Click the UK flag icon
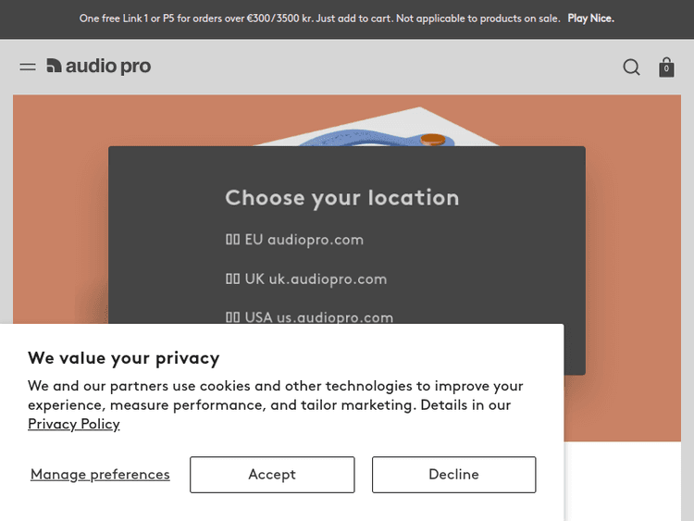The width and height of the screenshot is (694, 521). coord(233,279)
